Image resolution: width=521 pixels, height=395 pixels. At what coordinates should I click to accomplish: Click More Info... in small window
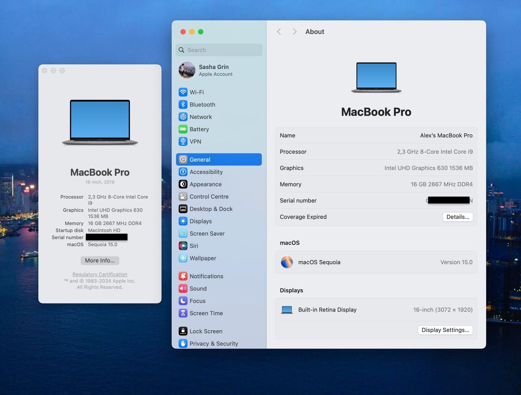point(100,261)
